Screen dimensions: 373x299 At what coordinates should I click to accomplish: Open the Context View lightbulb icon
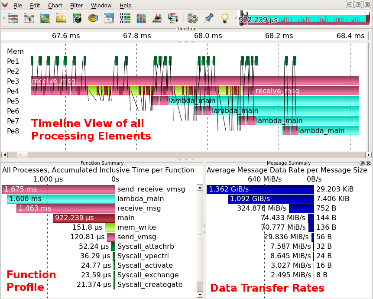click(x=225, y=18)
